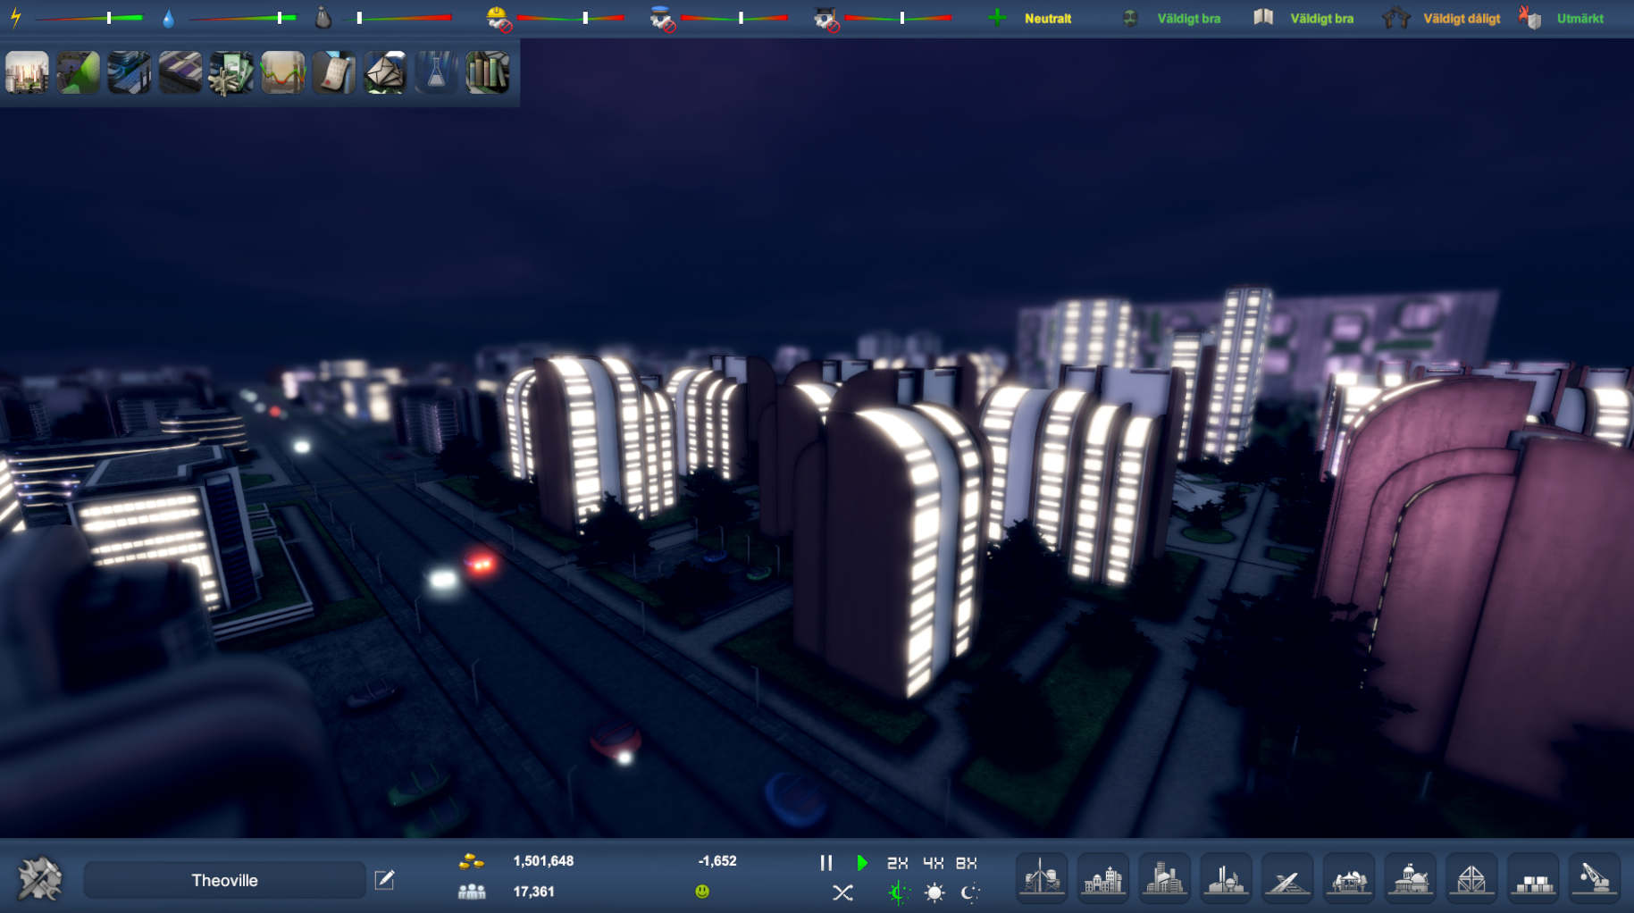Viewport: 1634px width, 913px height.
Task: Open the terrain map icon with green hill
Action: point(79,72)
